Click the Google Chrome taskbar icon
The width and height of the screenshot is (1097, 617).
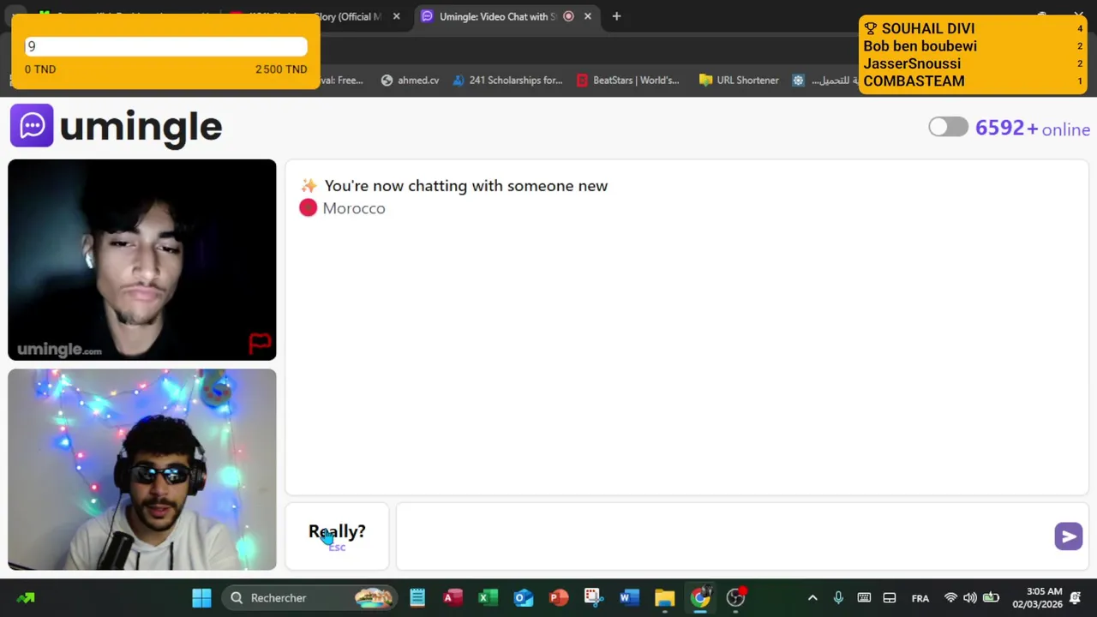(x=700, y=598)
